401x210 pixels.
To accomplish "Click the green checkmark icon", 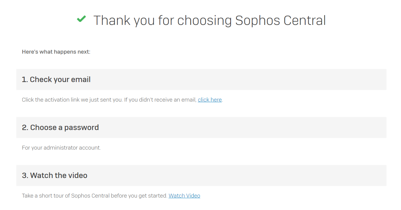I will [81, 19].
